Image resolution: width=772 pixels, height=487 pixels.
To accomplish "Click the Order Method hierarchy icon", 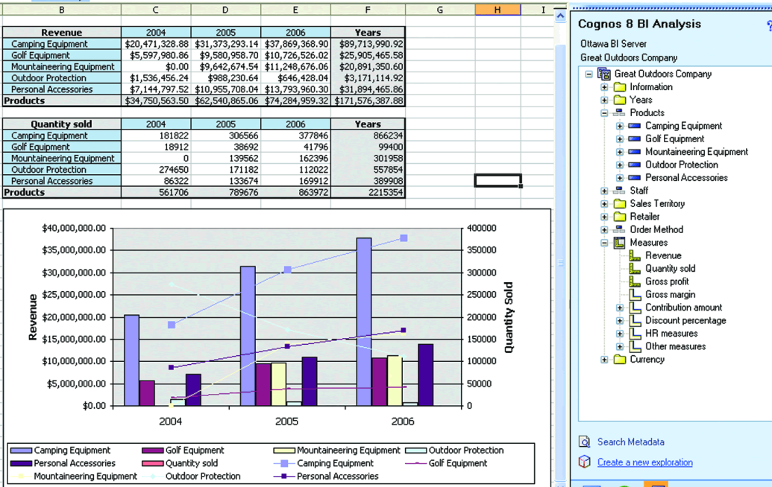I will 619,229.
